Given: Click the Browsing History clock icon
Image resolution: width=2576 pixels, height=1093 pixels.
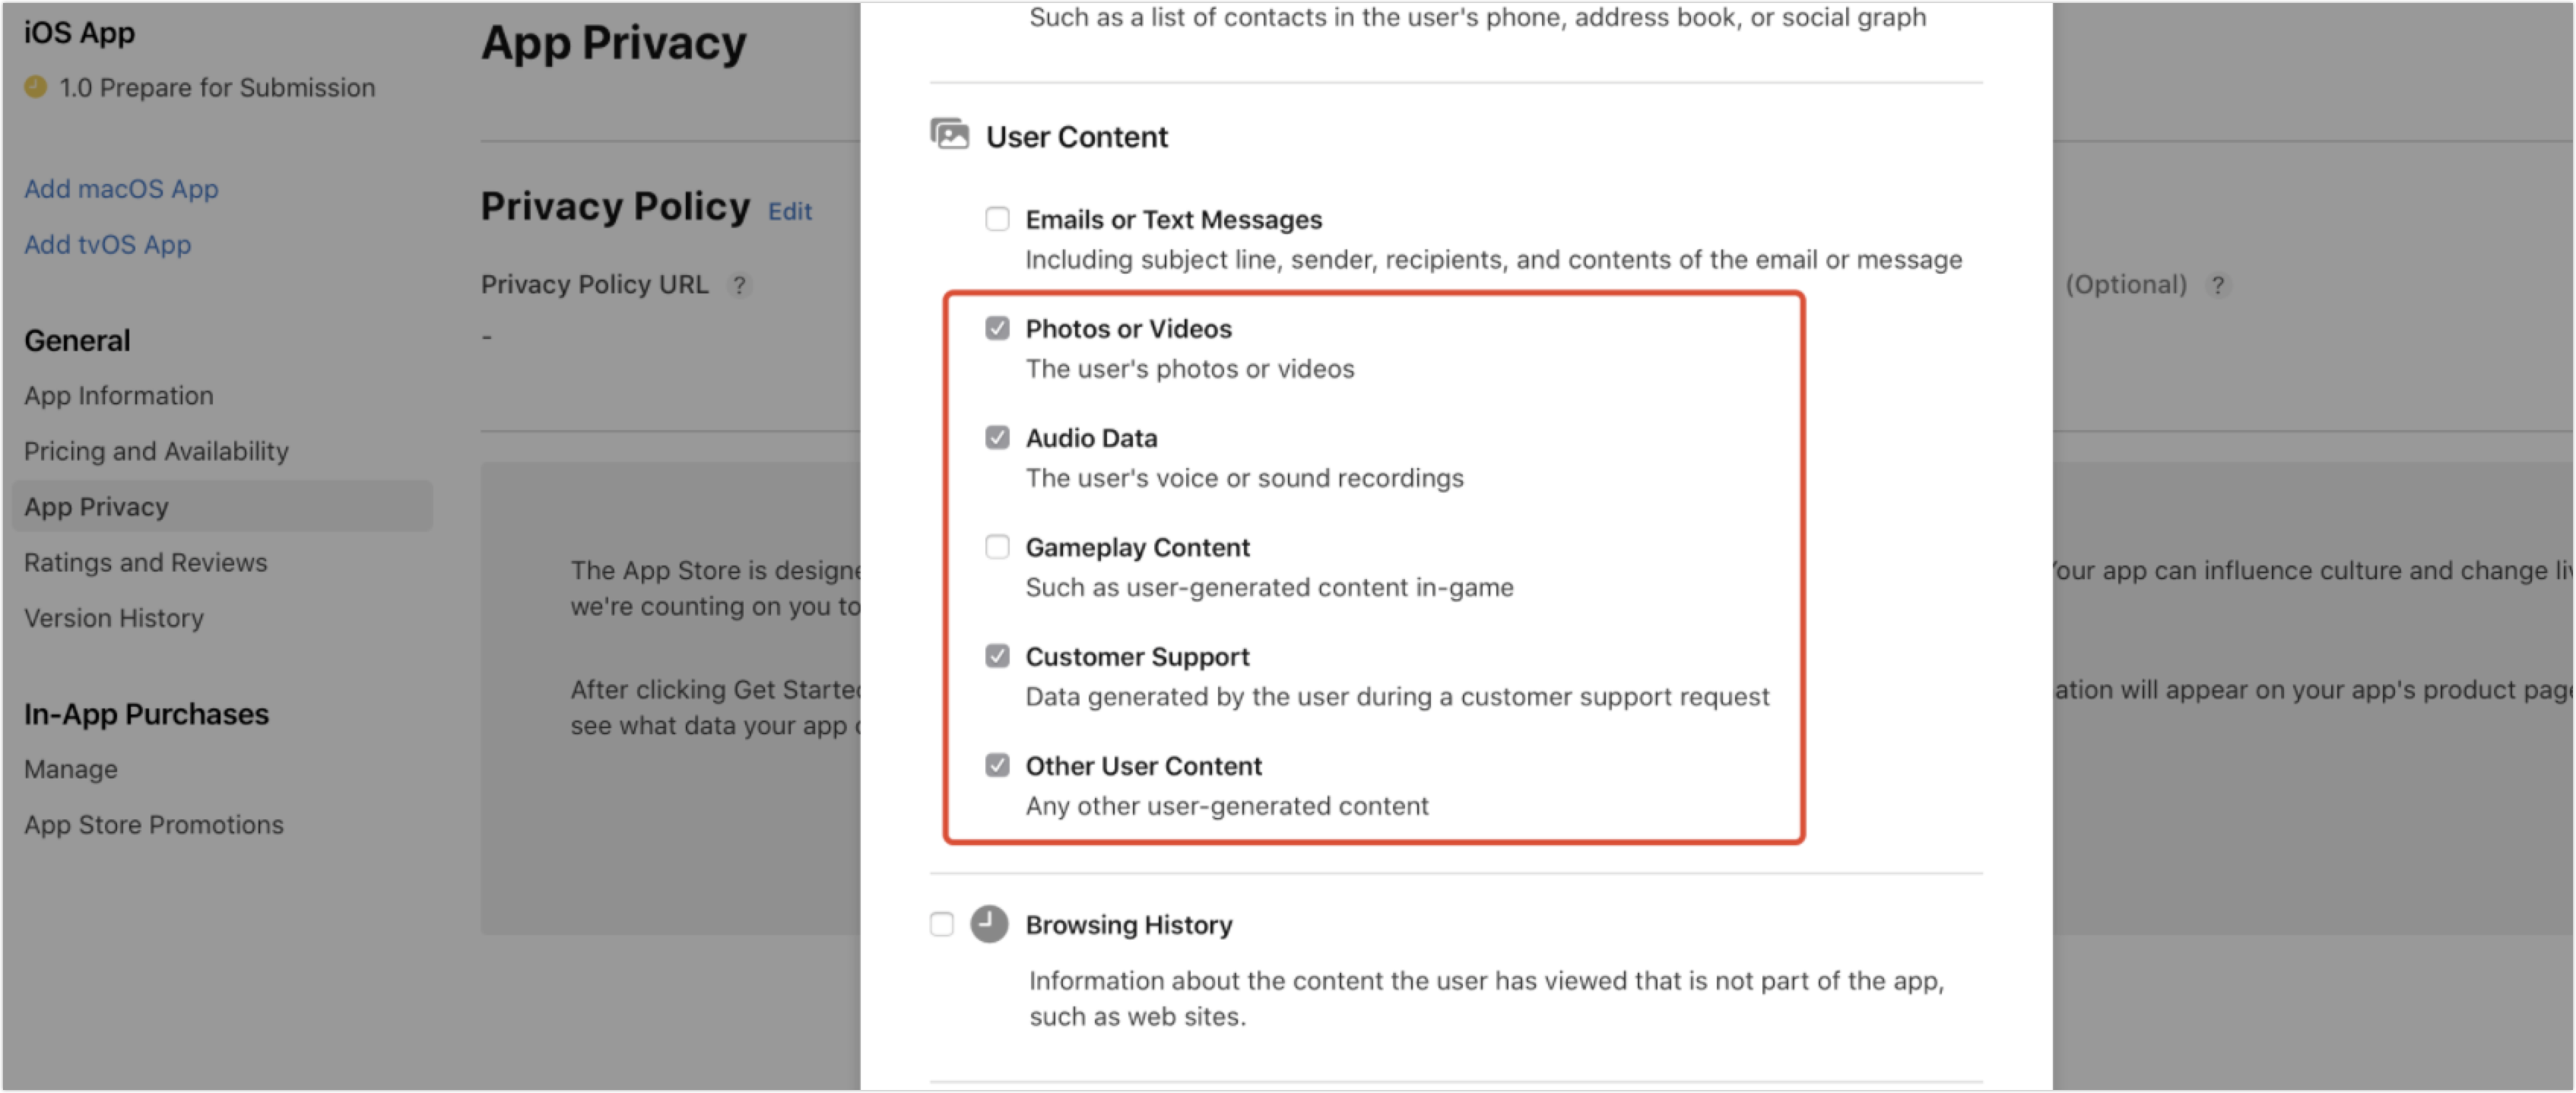Looking at the screenshot, I should [x=989, y=924].
